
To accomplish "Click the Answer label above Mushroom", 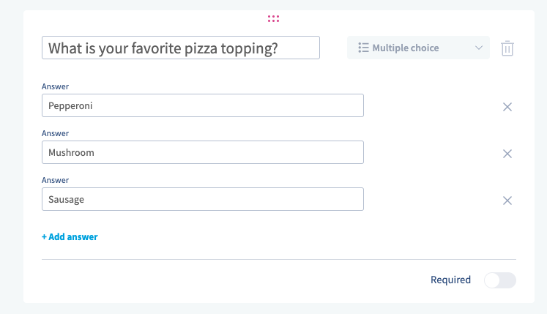I will [55, 133].
